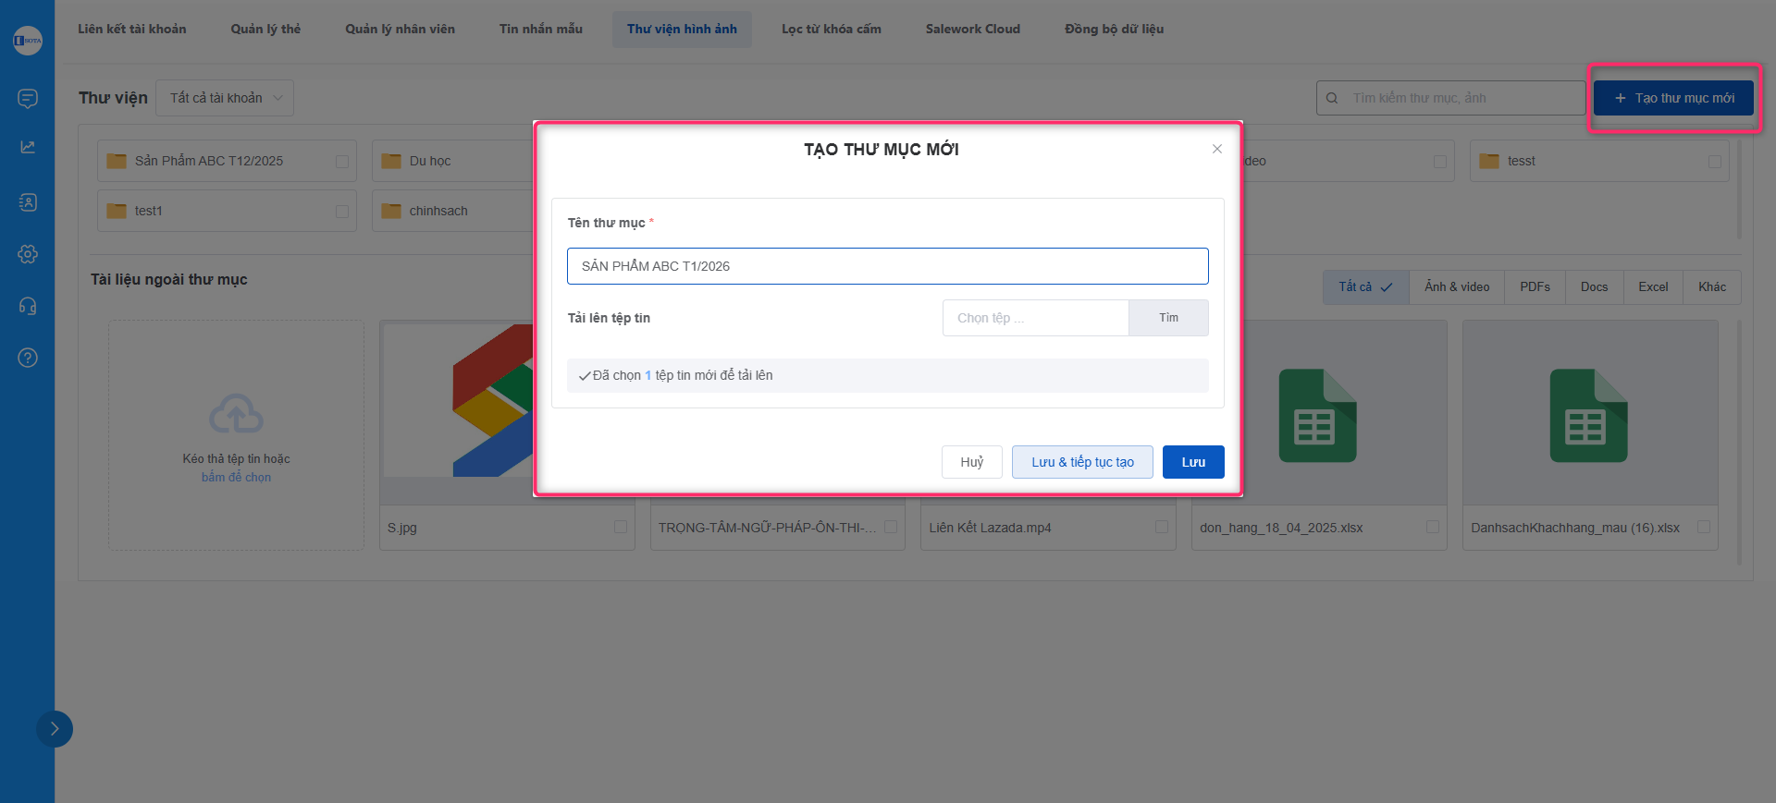Open the help question mark icon

coord(28,358)
